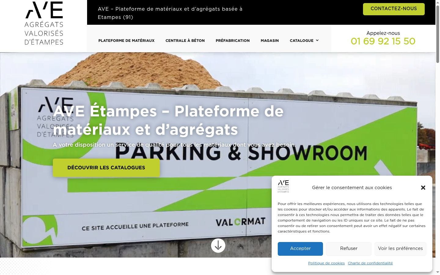Click the Contactez-nous button

click(394, 9)
